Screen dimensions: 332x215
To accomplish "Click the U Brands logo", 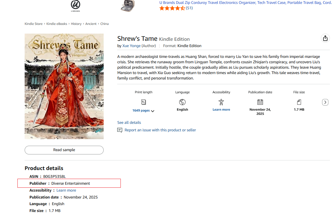I will click(x=75, y=5).
